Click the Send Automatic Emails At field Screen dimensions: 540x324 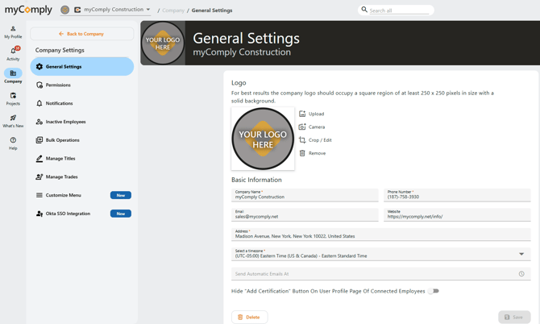coord(381,274)
